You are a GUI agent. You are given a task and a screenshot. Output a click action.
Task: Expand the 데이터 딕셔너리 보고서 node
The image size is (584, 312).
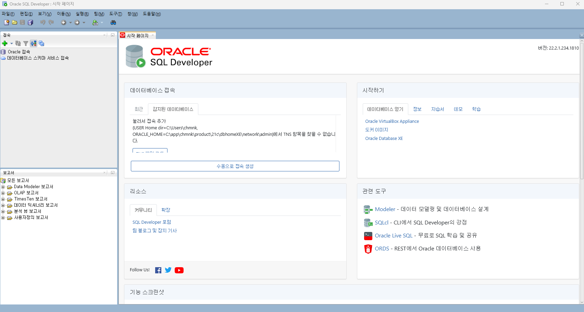(x=3, y=205)
